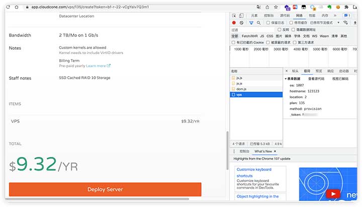The width and height of the screenshot is (362, 207).
Task: Tick the 反转 invert filter checkbox
Action: (280, 30)
